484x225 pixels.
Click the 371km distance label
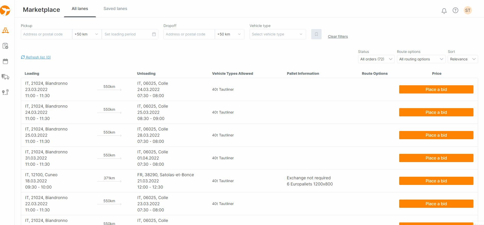point(109,178)
